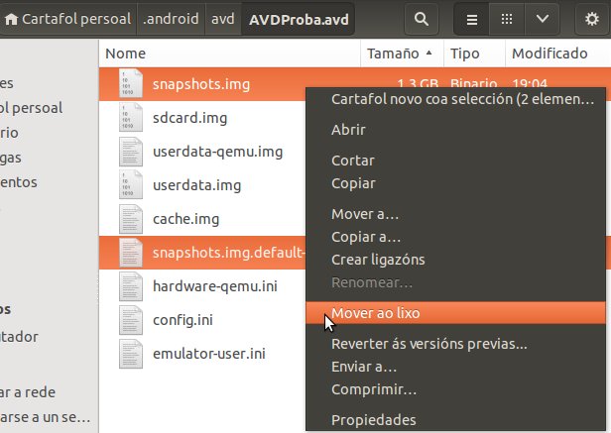The width and height of the screenshot is (611, 433).
Task: Click the home icon in path bar
Action: (x=11, y=19)
